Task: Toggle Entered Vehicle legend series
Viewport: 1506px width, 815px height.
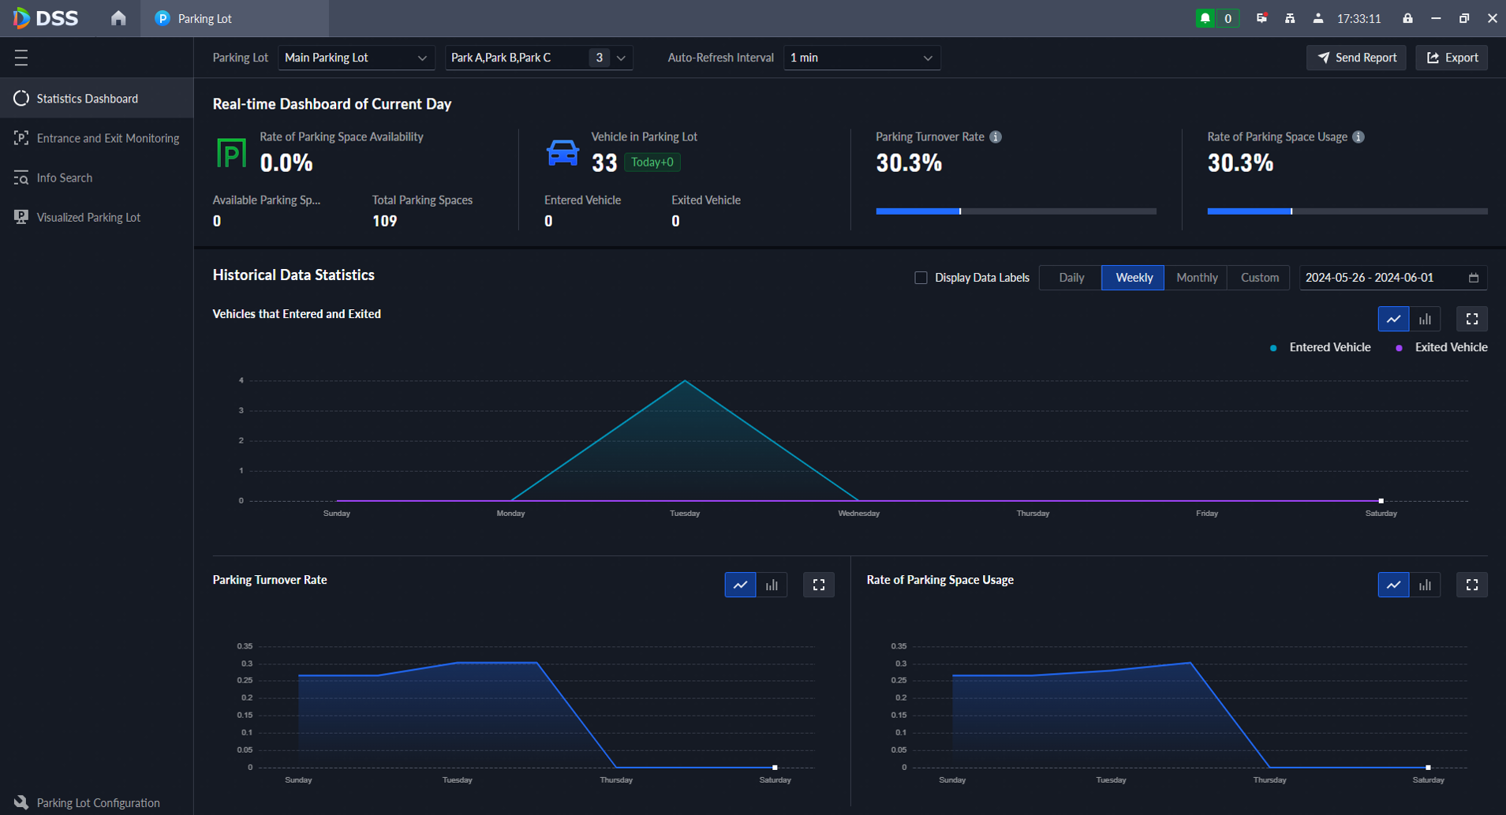Action: tap(1321, 348)
